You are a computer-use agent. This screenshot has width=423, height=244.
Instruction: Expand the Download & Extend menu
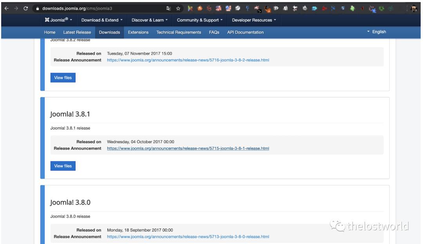(x=102, y=20)
